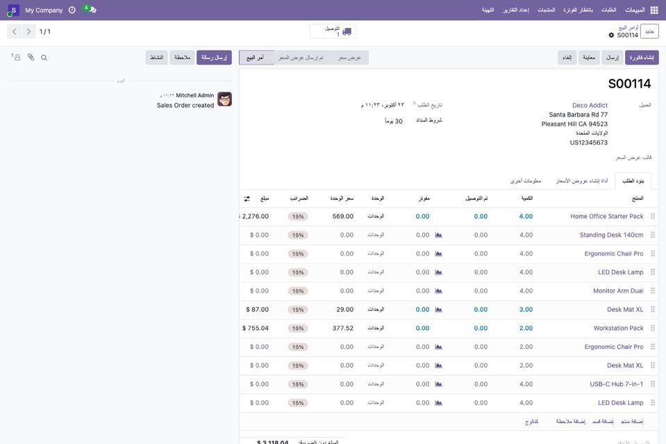Image resolution: width=666 pixels, height=444 pixels.
Task: Click the إضافة منتج link
Action: pos(632,422)
